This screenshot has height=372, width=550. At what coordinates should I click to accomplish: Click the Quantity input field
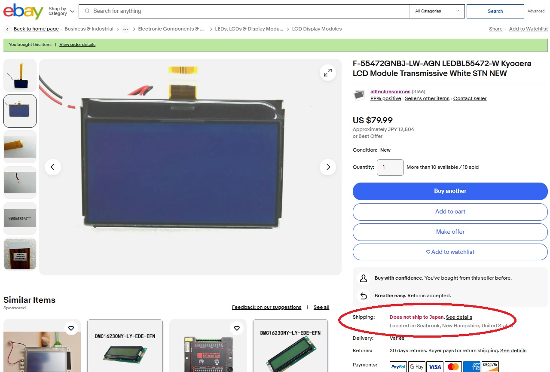[x=390, y=167]
